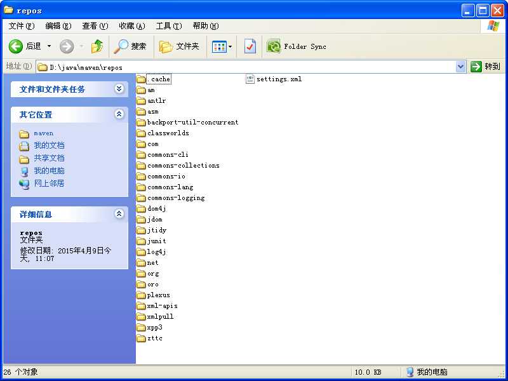Click the 转到 Go button
This screenshot has width=508, height=381.
[486, 67]
